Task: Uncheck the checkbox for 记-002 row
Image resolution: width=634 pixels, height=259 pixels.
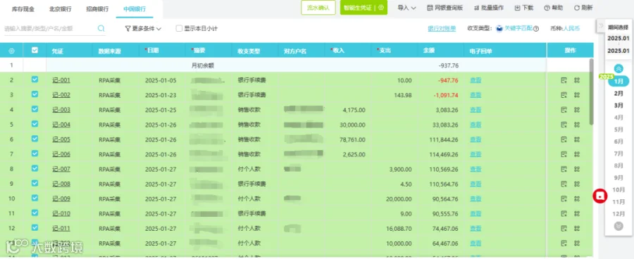Action: (x=35, y=94)
